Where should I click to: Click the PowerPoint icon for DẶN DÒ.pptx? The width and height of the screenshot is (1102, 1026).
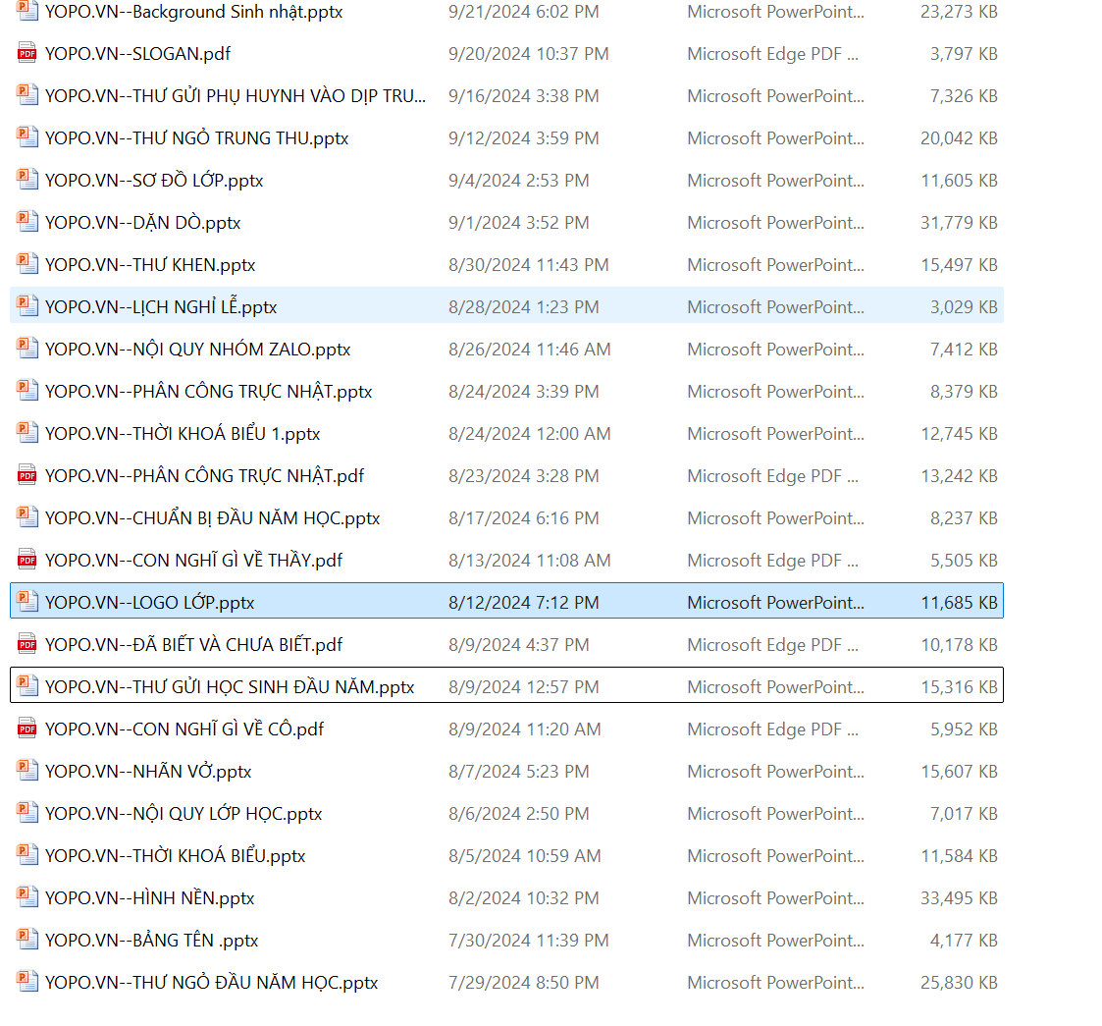coord(27,223)
